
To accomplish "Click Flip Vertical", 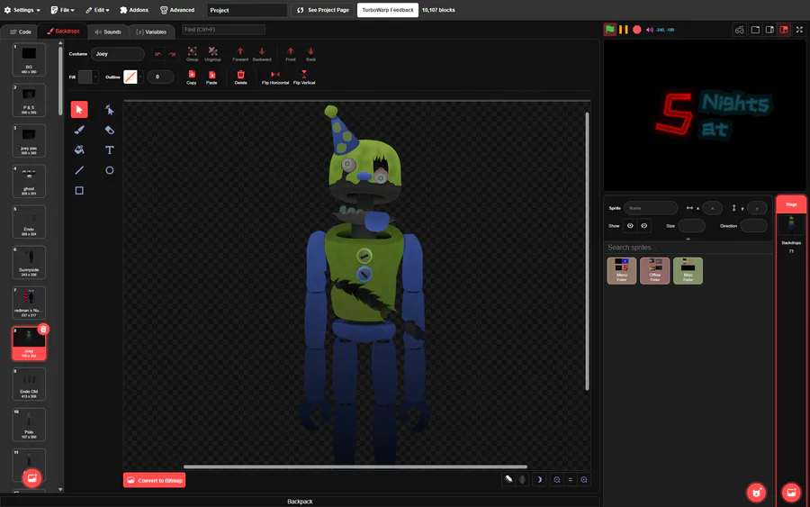I will [x=304, y=77].
